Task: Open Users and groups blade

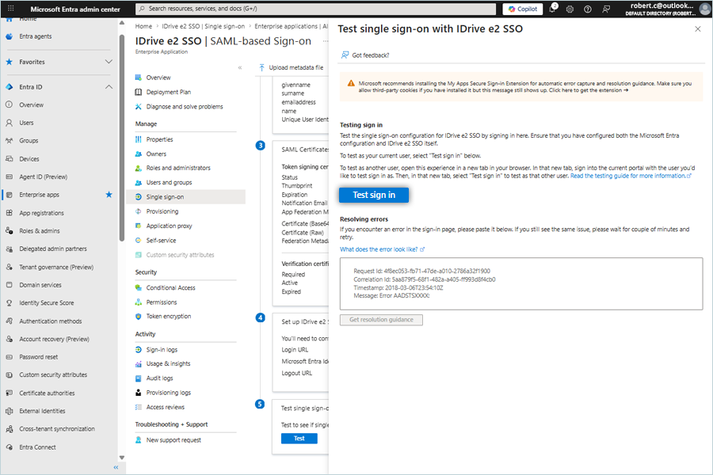Action: 169,183
